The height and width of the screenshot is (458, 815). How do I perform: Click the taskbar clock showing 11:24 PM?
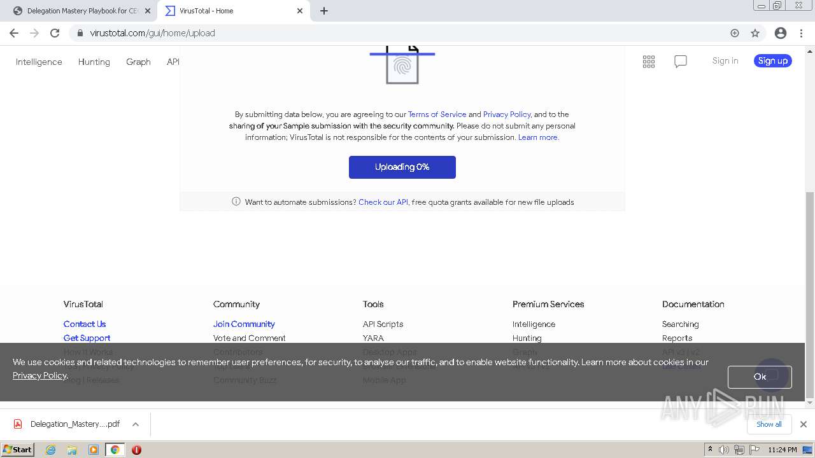point(783,450)
